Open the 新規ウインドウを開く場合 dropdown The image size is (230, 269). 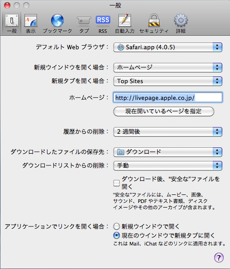168,67
